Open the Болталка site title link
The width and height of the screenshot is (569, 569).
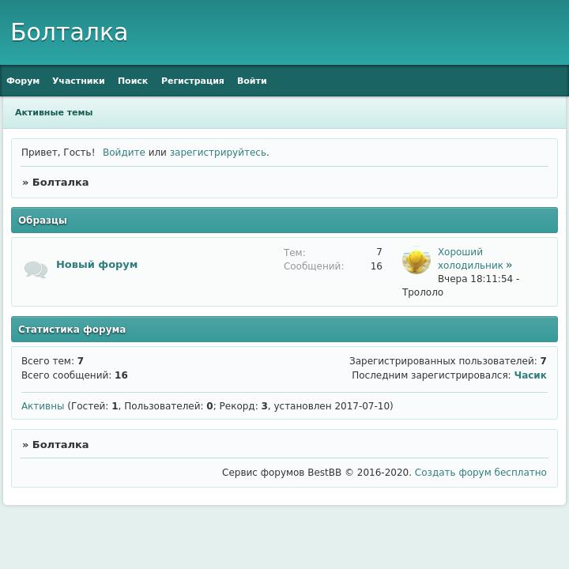(69, 32)
